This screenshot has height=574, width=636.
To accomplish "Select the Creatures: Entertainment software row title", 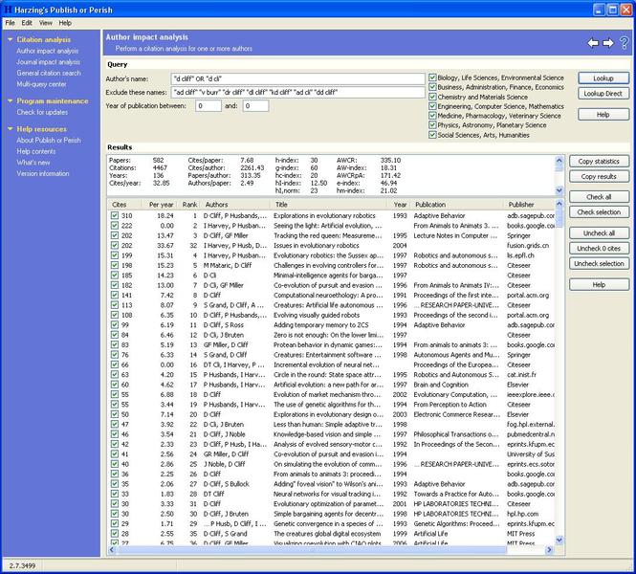I will 327,355.
